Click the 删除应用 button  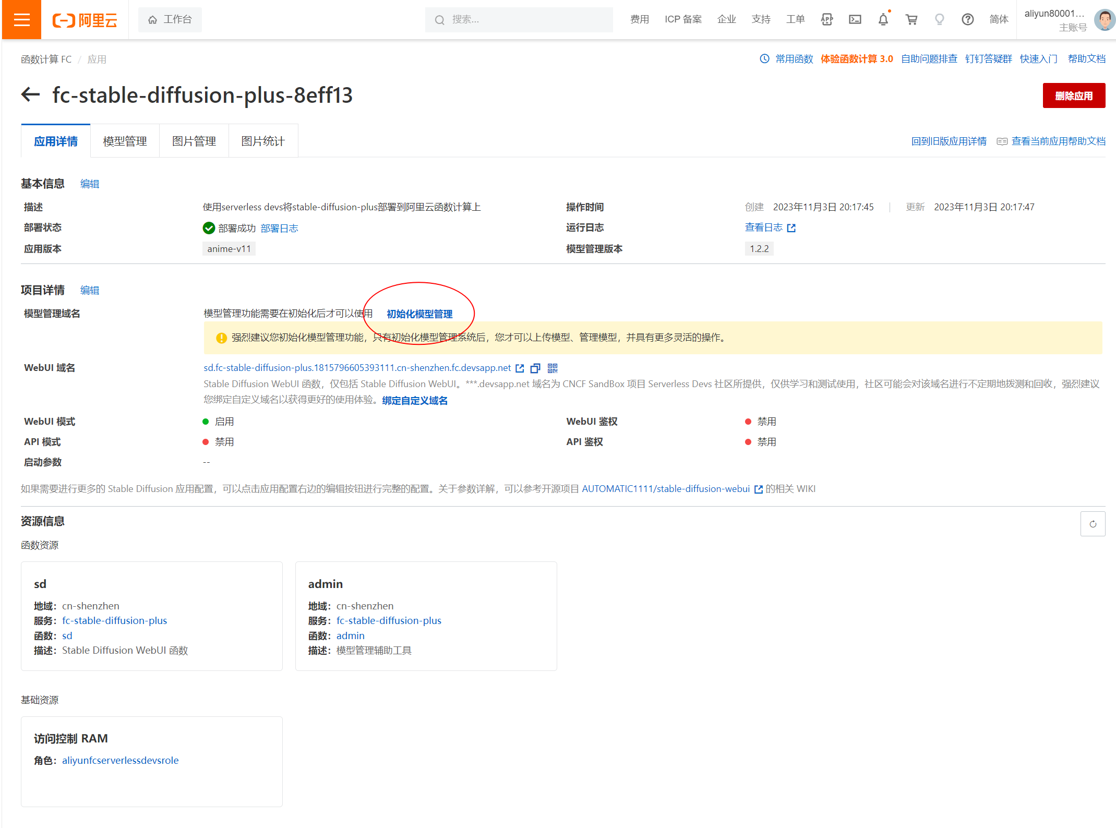coord(1073,96)
